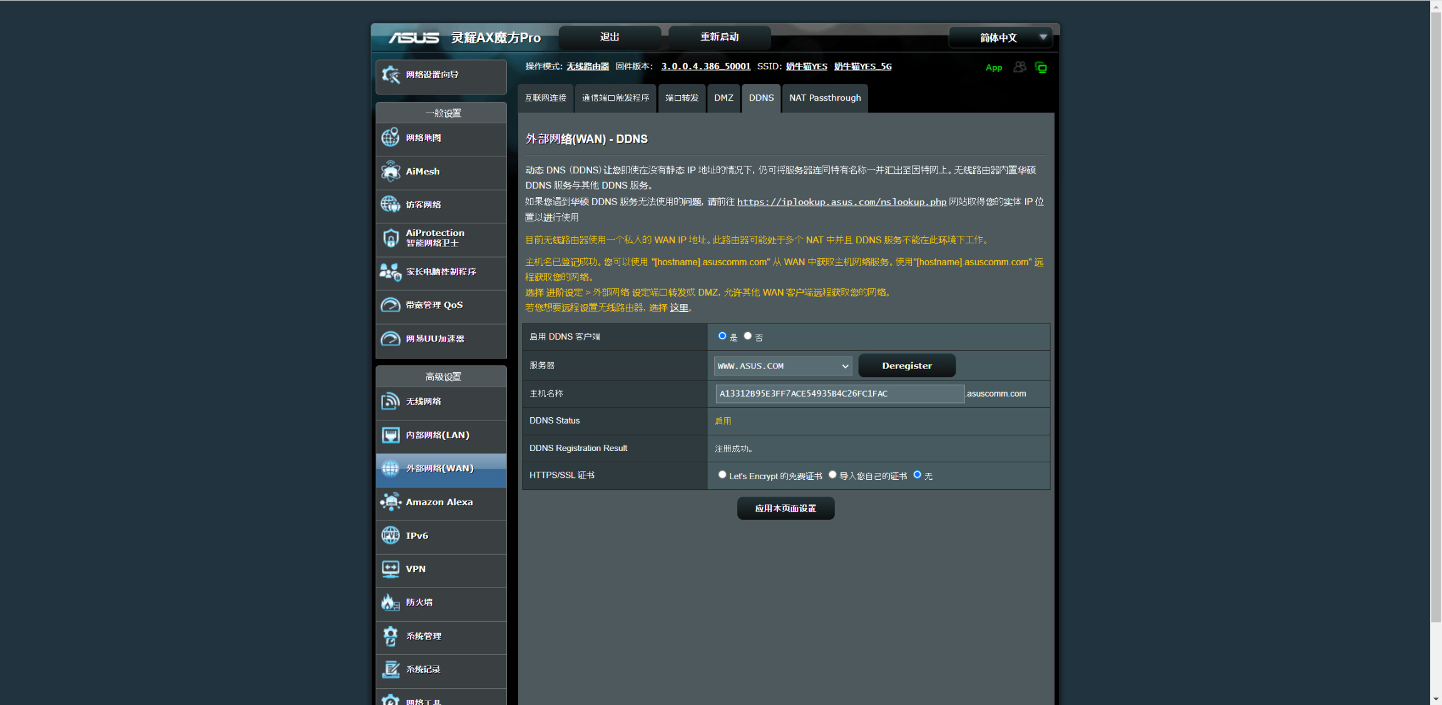Click the page vertical scrollbar
This screenshot has height=705, width=1442.
[x=1435, y=313]
